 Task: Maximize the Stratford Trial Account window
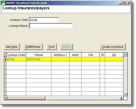pyautogui.click(x=124, y=3)
